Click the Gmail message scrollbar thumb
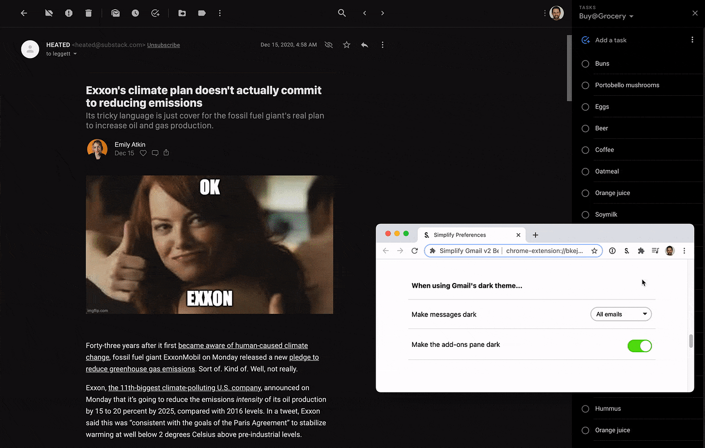This screenshot has height=448, width=705. (x=569, y=68)
